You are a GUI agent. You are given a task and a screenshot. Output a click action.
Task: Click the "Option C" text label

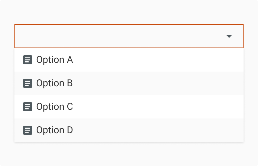[x=54, y=107]
